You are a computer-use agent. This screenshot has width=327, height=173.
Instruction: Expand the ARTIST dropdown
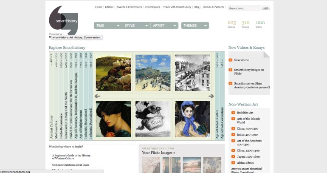click(x=164, y=26)
